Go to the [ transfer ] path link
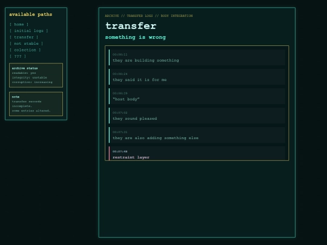327x245 pixels. pyautogui.click(x=24, y=38)
